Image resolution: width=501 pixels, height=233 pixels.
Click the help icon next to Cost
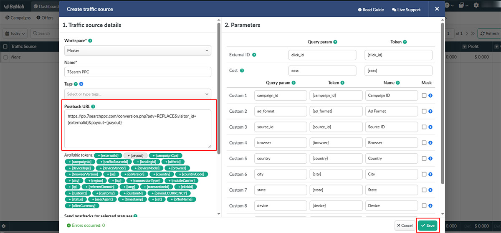pyautogui.click(x=242, y=71)
